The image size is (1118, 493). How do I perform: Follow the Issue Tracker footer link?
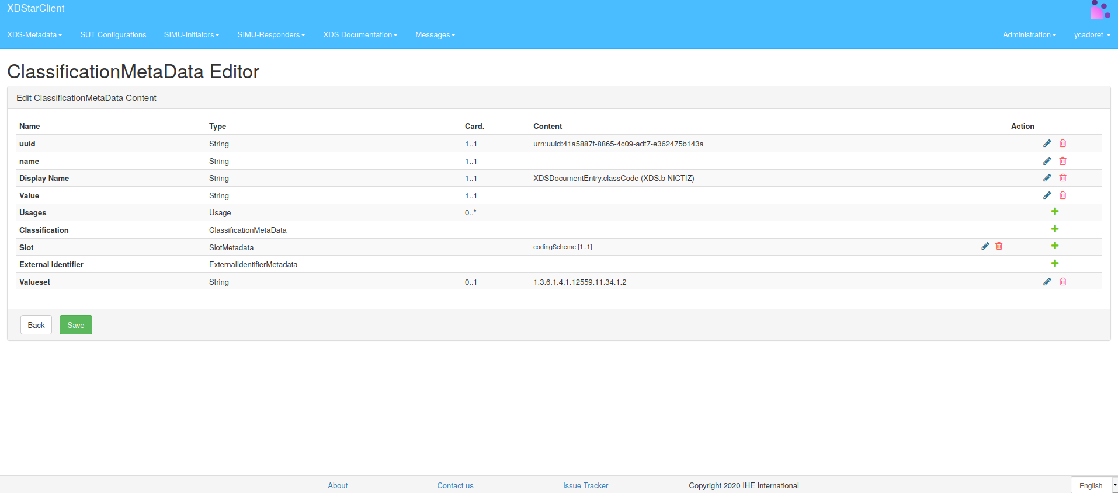(x=585, y=485)
